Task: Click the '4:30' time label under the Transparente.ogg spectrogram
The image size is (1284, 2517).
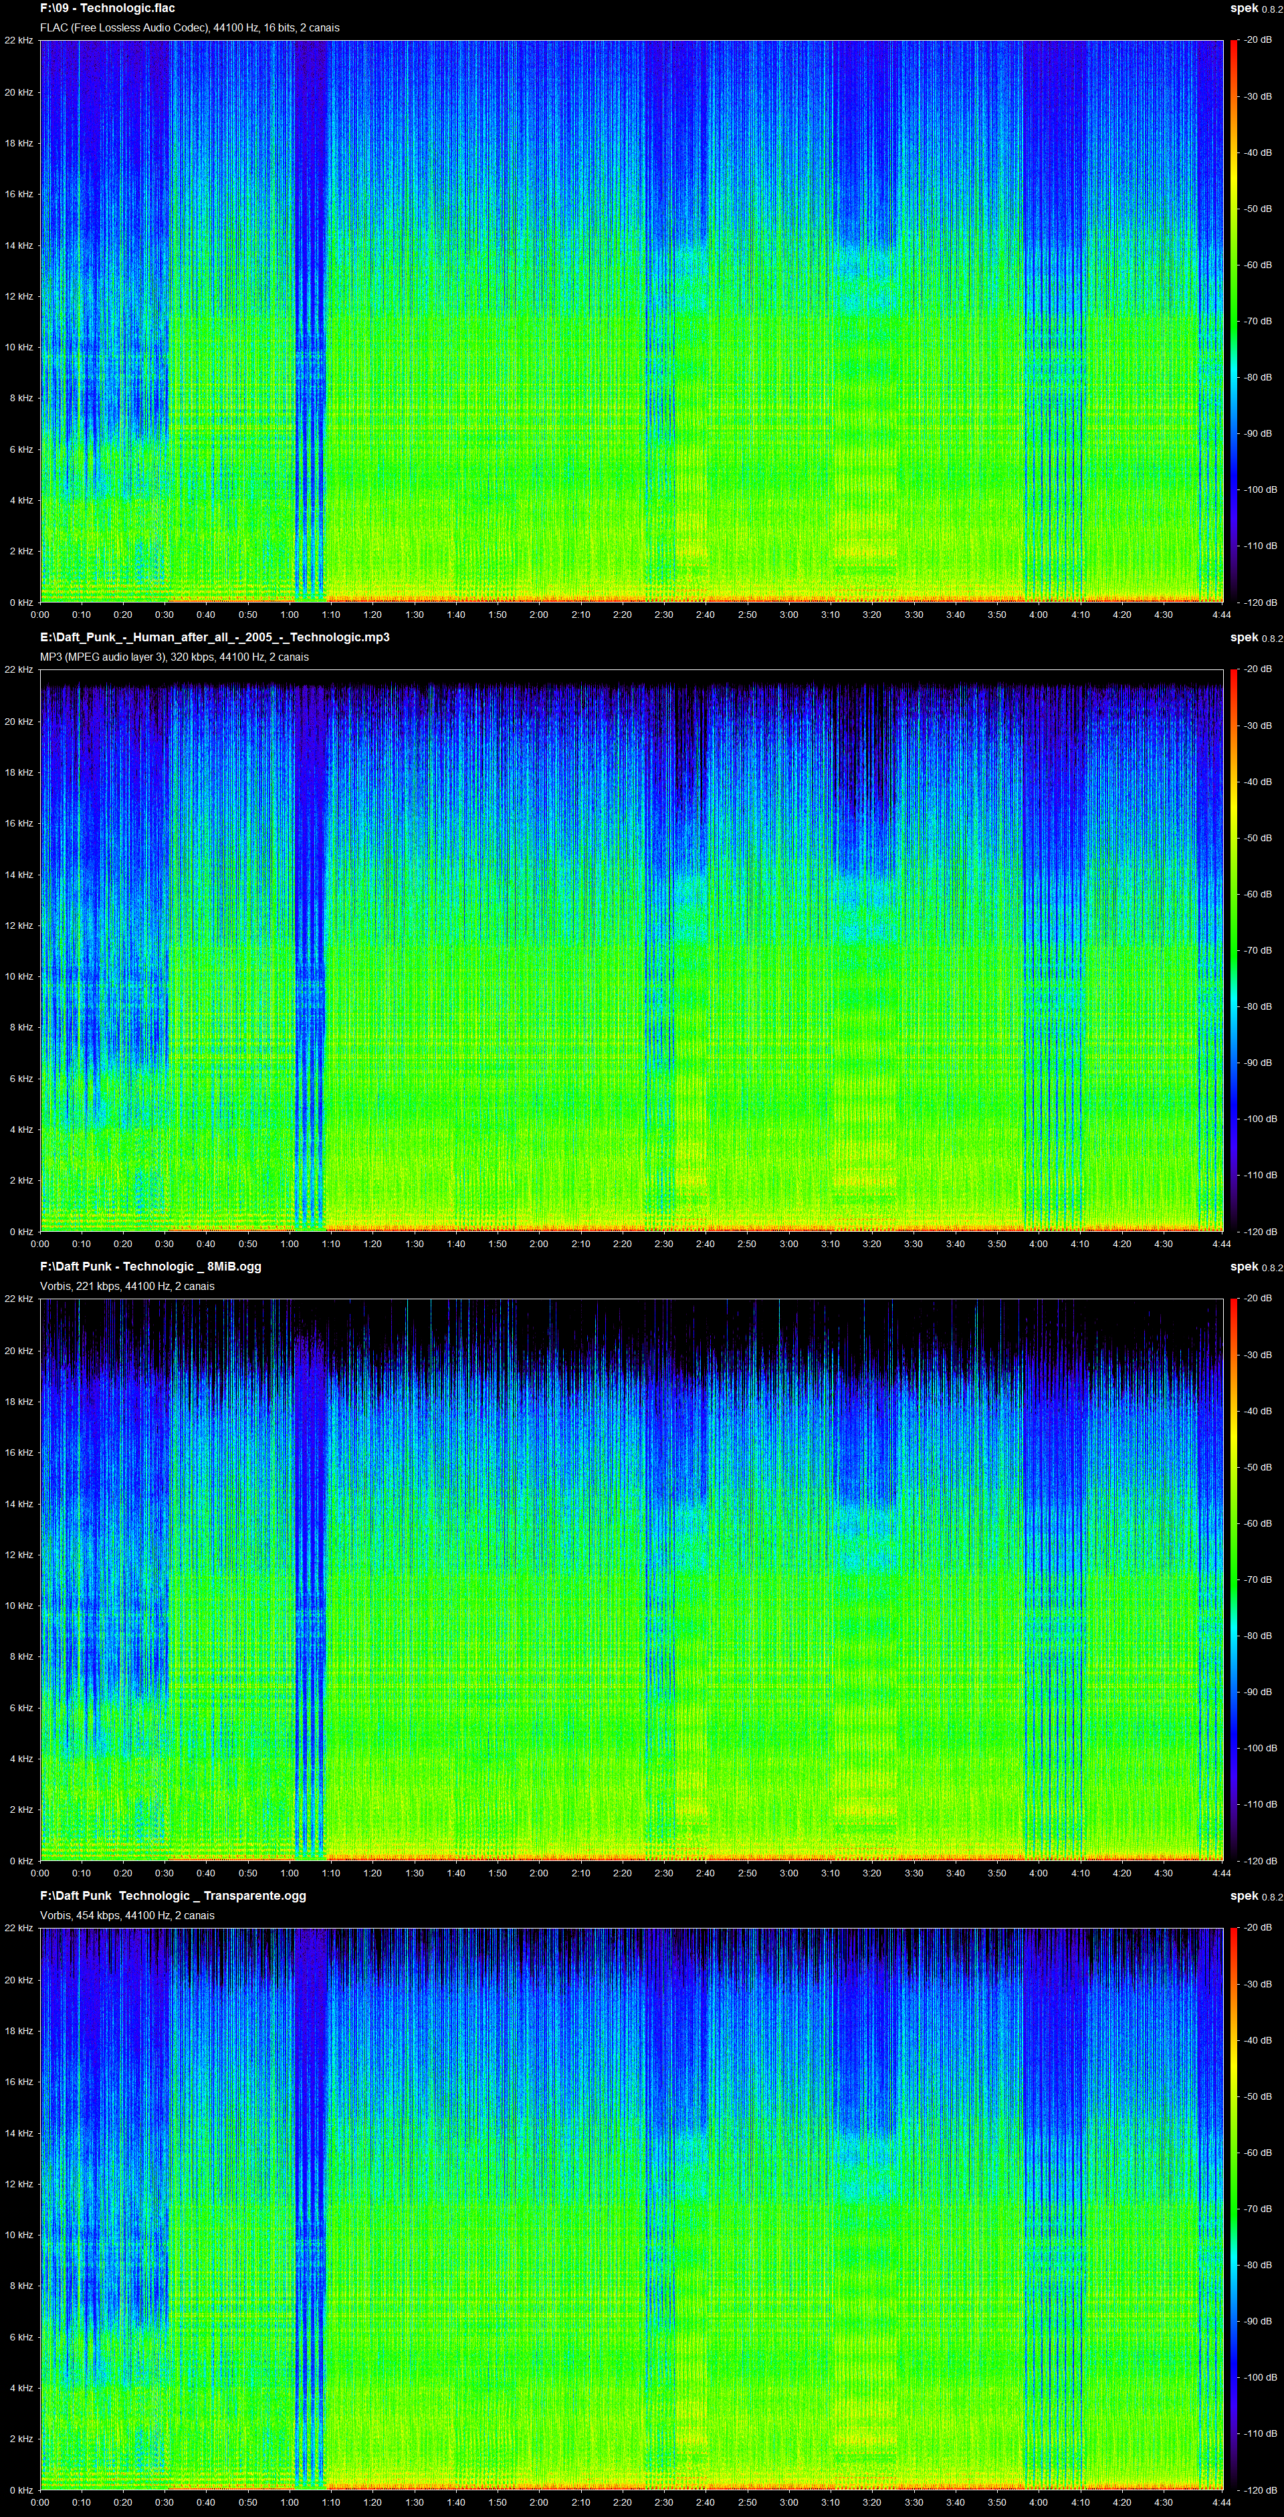Action: (1163, 2502)
